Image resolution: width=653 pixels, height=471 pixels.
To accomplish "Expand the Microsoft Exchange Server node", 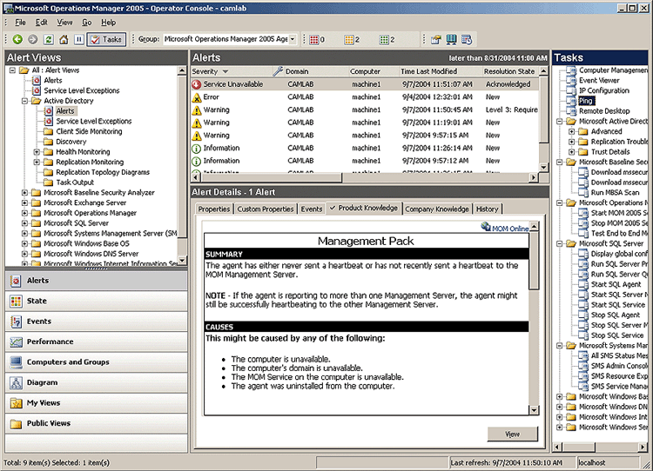I will (x=24, y=202).
